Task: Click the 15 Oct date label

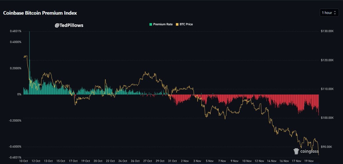Action: (61, 161)
